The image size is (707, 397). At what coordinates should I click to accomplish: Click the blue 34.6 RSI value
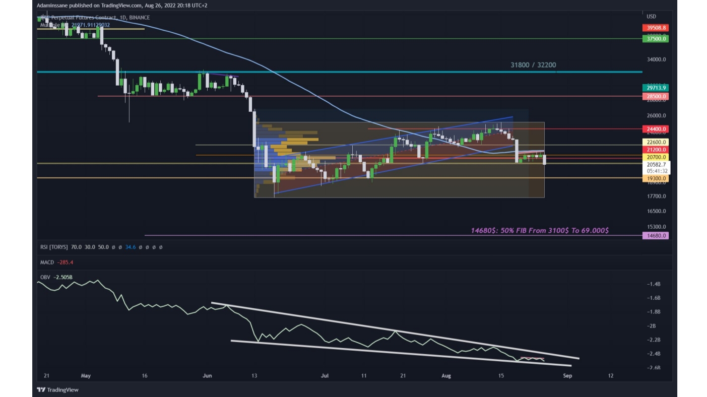click(131, 247)
